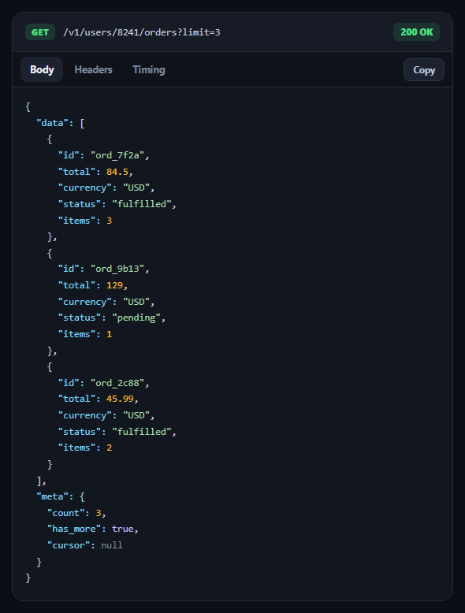The height and width of the screenshot is (613, 465).
Task: Click the GET method badge
Action: click(x=40, y=32)
